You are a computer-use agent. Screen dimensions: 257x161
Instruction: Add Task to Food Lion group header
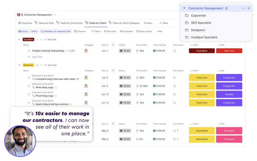click(x=50, y=65)
